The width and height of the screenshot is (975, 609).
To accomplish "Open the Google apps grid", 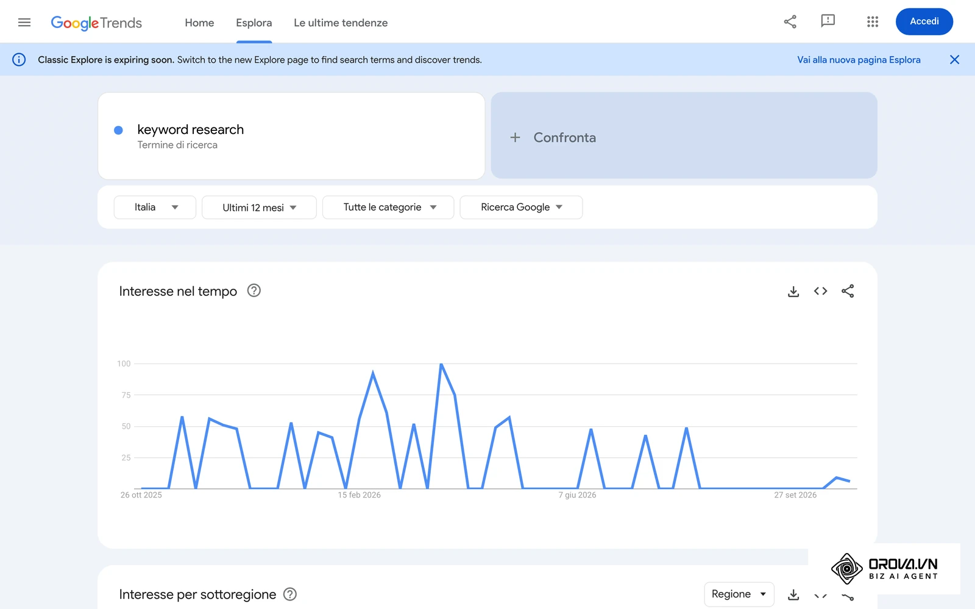I will coord(873,22).
